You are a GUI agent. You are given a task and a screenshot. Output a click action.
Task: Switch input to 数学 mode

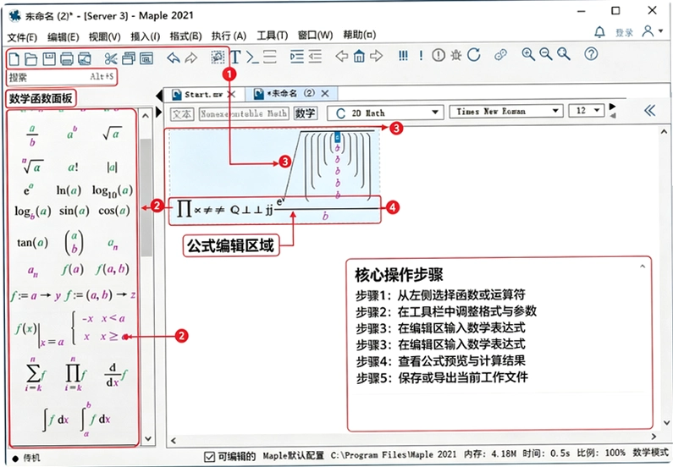[305, 113]
